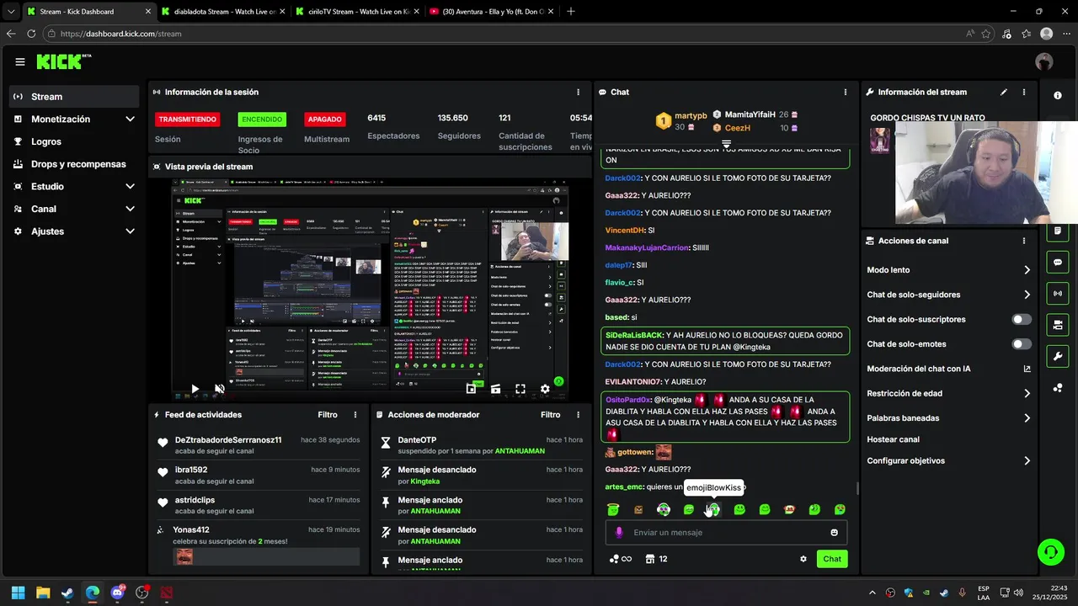Viewport: 1078px width, 606px height.
Task: Expand the Estudio sidebar section
Action: click(75, 186)
